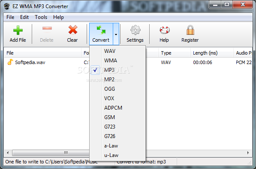Click the app icon in title bar
This screenshot has width=256, height=169.
coord(7,6)
